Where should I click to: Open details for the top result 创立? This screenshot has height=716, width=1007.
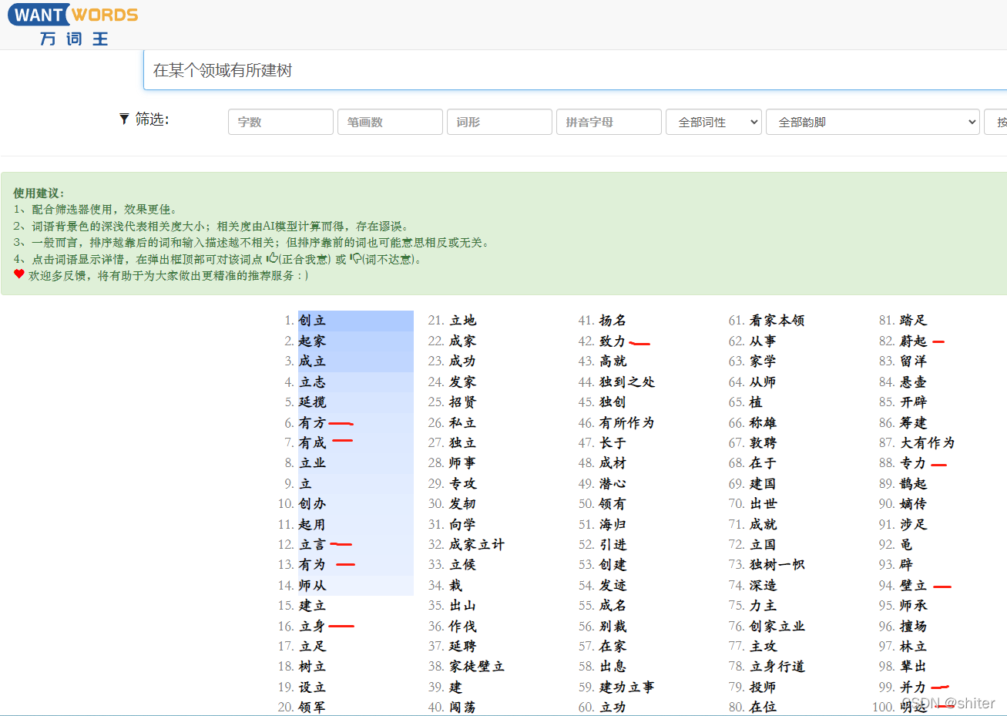click(311, 321)
